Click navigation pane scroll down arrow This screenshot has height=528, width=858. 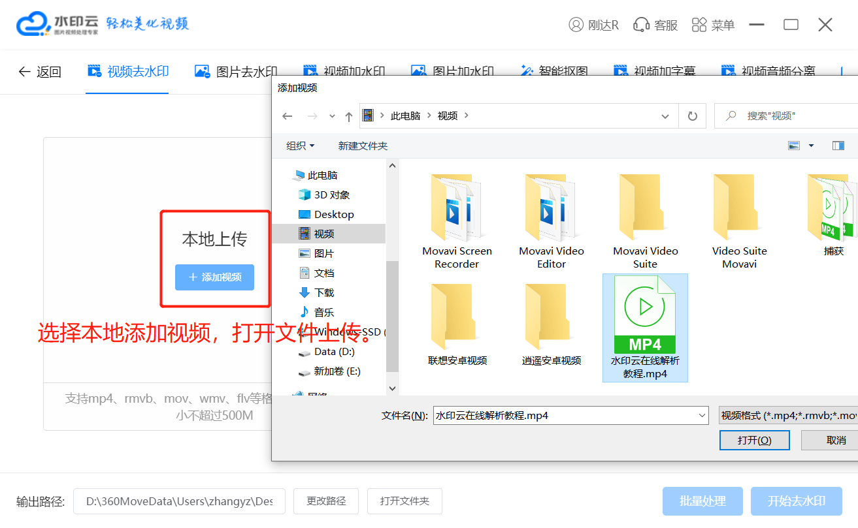click(x=393, y=388)
